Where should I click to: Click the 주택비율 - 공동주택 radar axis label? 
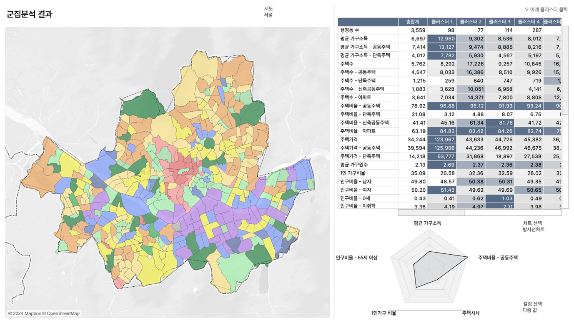[x=498, y=258]
